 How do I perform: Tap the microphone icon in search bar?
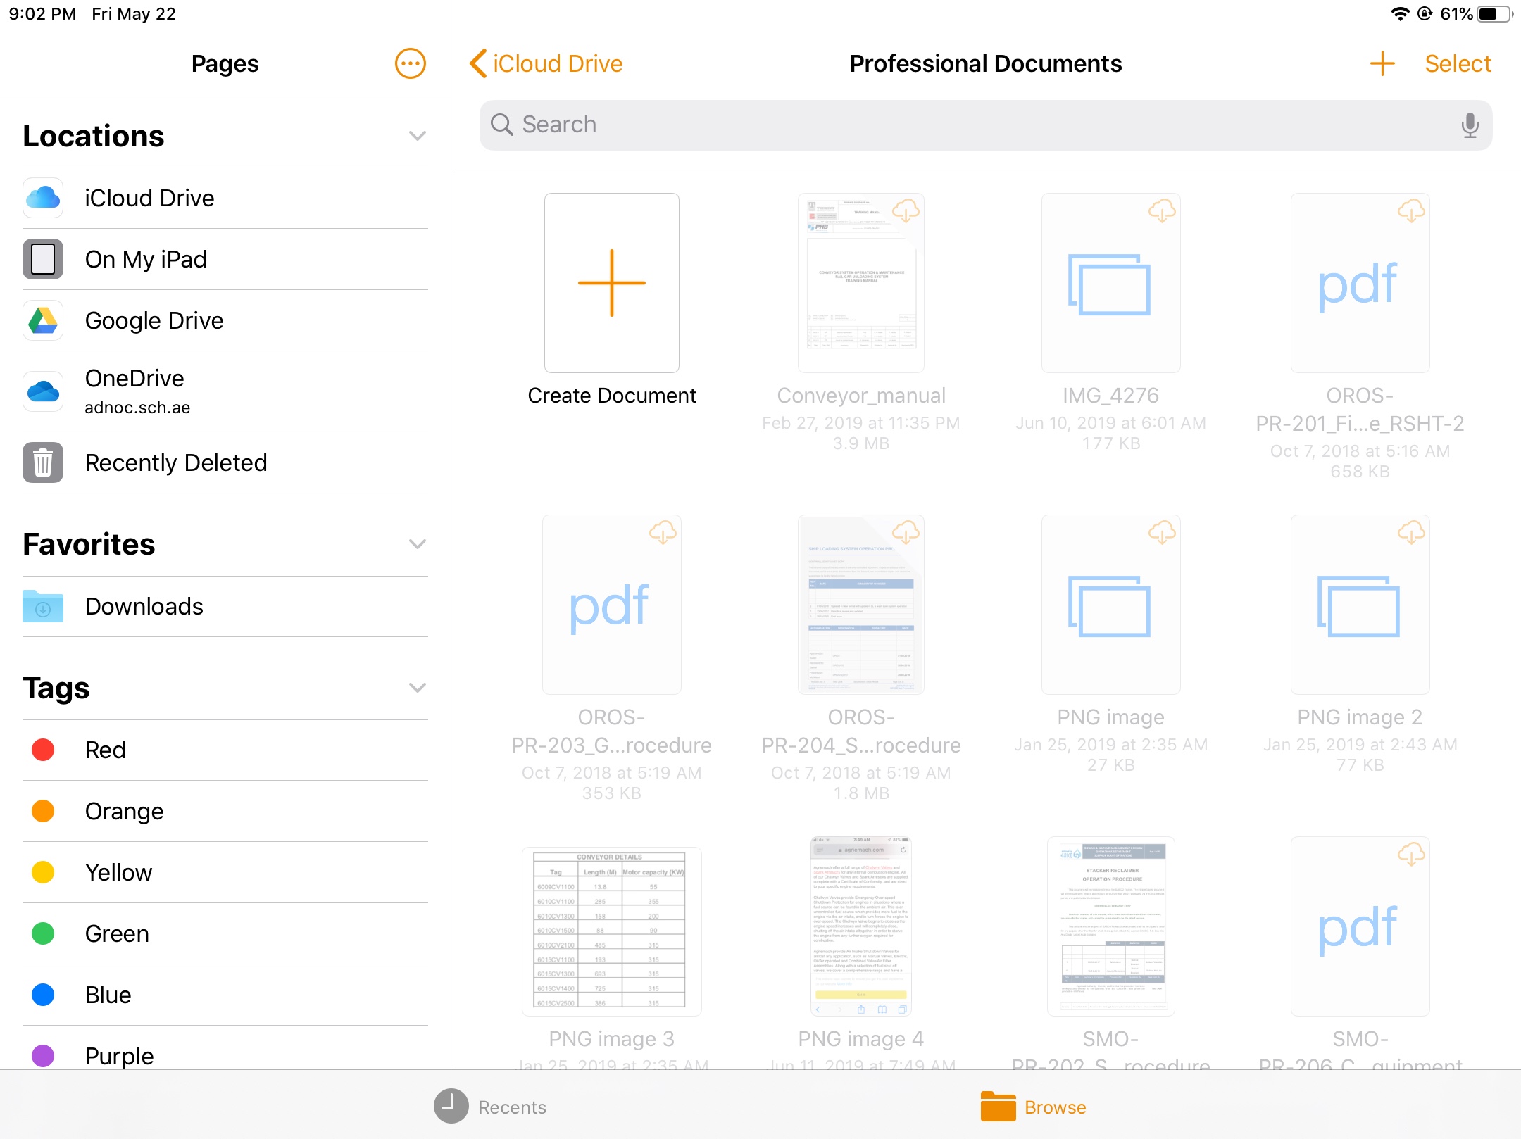(x=1470, y=125)
